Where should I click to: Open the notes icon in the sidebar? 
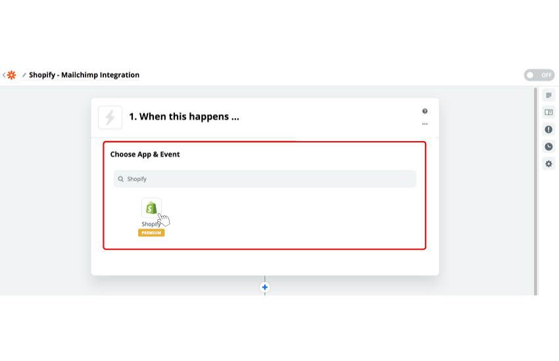coord(548,95)
